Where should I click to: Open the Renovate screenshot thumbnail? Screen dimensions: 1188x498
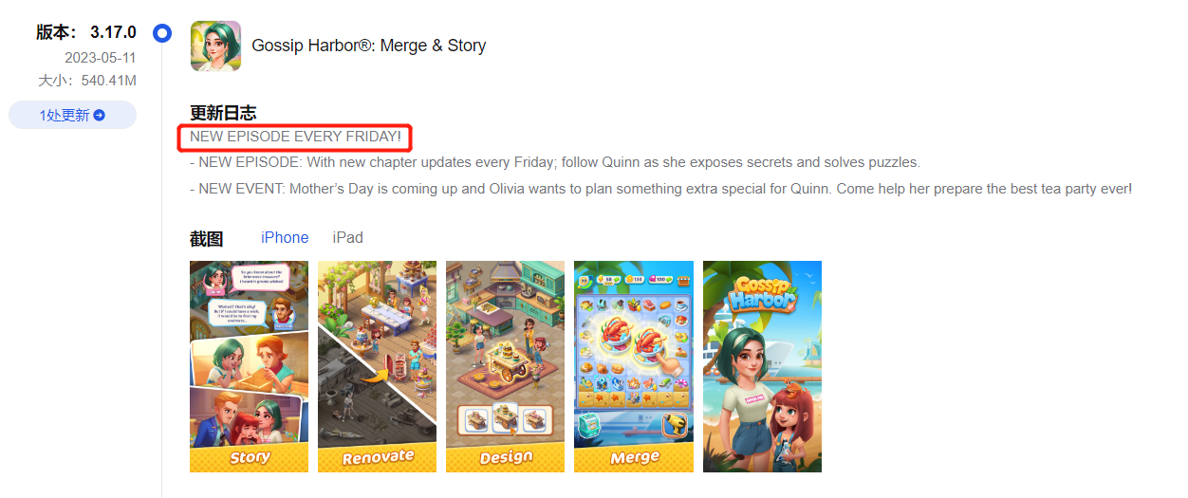pyautogui.click(x=378, y=366)
